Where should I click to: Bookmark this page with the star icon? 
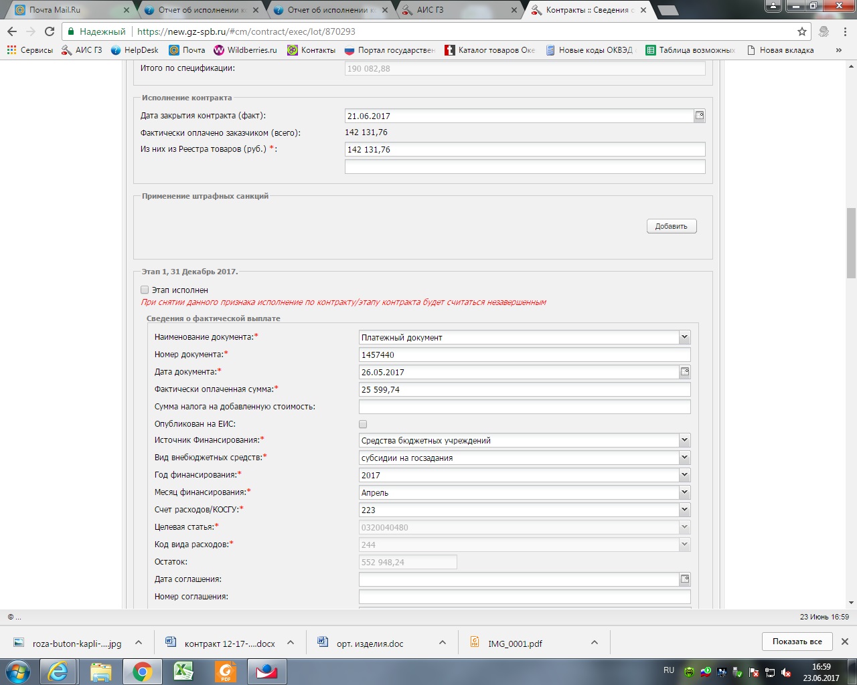pyautogui.click(x=802, y=31)
